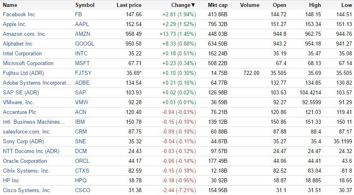This screenshot has width=354, height=195.
Task: Click the ADBE ticker symbol
Action: click(x=82, y=83)
